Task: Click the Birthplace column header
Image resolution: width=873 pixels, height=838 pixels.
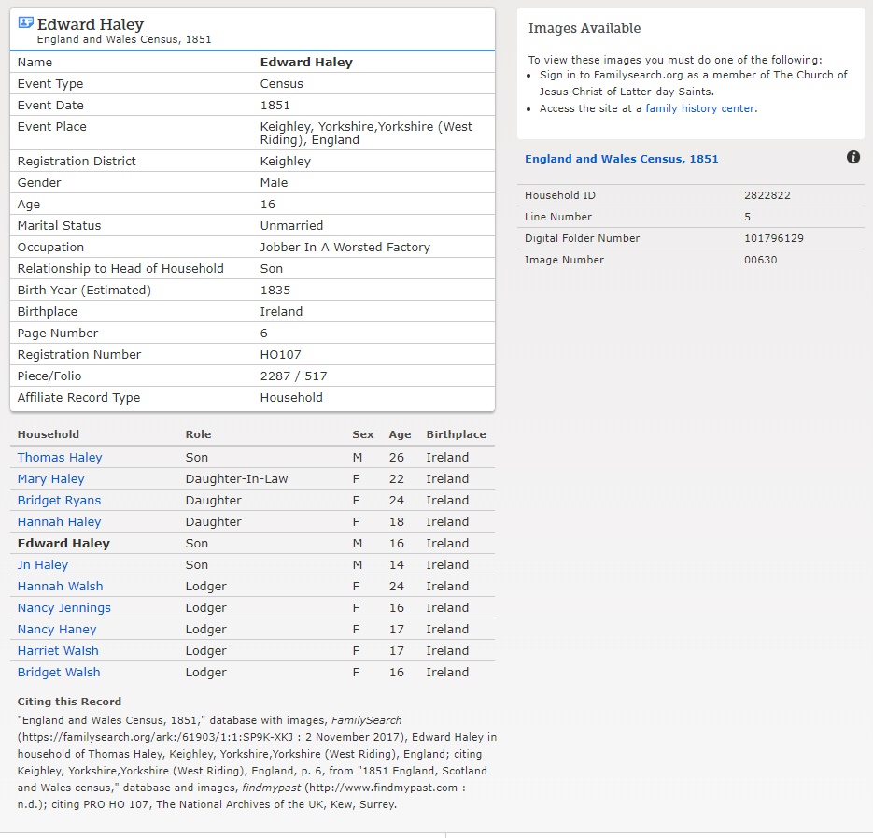Action: (x=456, y=434)
